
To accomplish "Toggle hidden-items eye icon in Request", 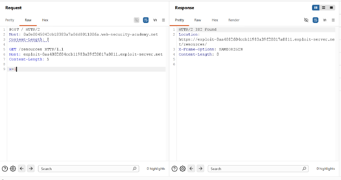I will point(136,20).
